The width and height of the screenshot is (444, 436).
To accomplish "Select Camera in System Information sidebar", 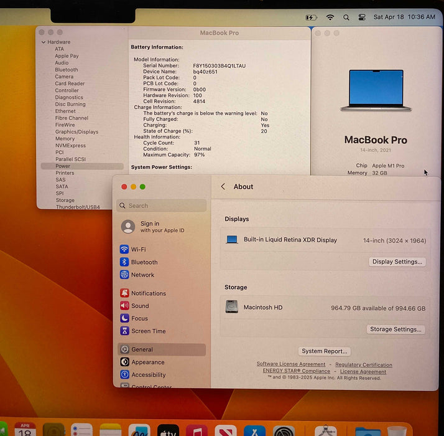I will (64, 77).
